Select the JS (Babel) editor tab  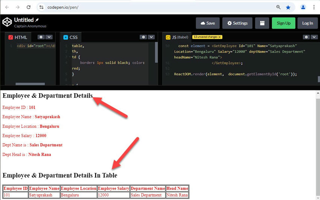pyautogui.click(x=177, y=37)
